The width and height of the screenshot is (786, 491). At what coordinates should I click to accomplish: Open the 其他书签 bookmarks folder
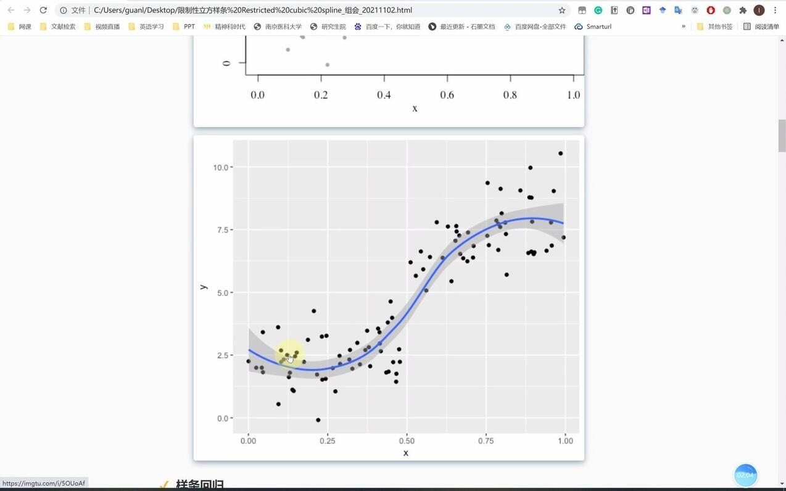coord(714,27)
